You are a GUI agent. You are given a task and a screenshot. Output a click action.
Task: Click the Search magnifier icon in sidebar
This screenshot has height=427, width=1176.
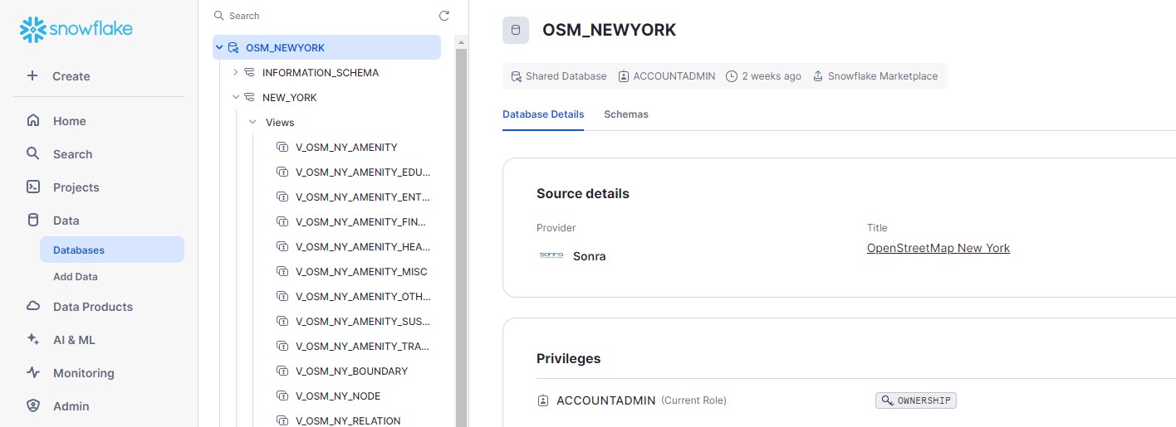pyautogui.click(x=33, y=153)
